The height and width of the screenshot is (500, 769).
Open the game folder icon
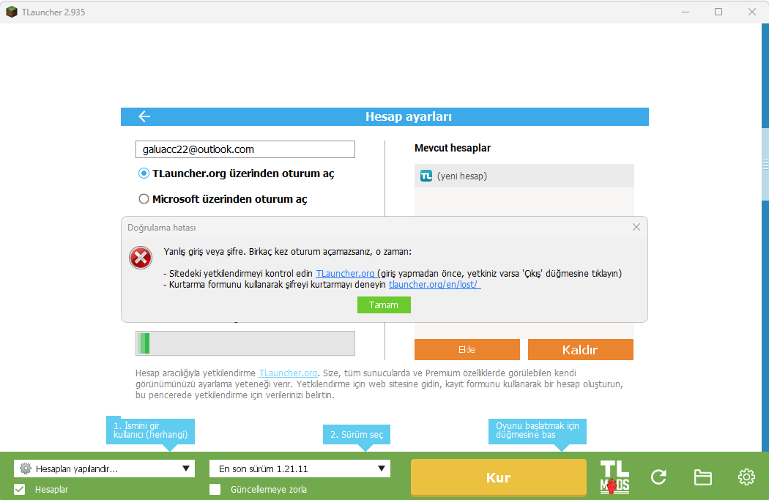[x=703, y=477]
